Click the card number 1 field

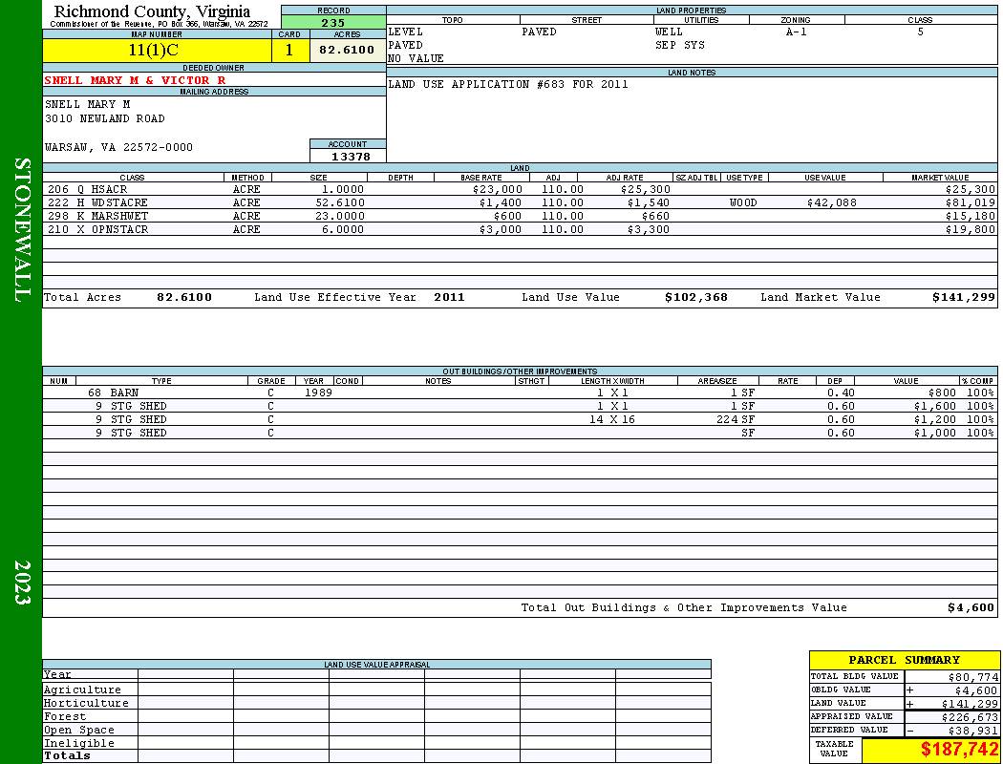click(290, 51)
